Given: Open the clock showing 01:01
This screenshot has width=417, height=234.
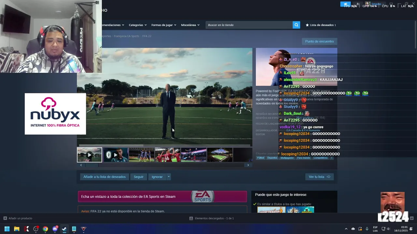Looking at the screenshot, I should [x=401, y=229].
